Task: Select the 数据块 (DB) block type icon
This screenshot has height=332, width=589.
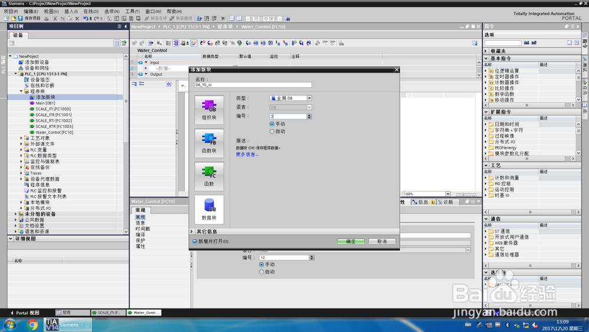Action: pyautogui.click(x=209, y=209)
